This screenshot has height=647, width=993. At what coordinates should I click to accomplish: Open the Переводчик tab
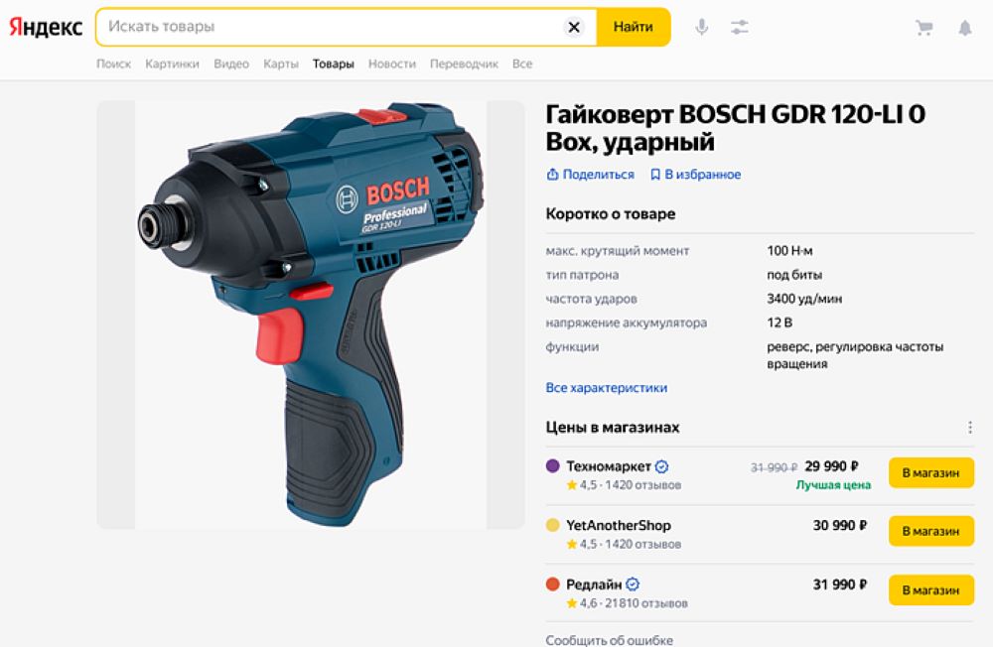coord(464,64)
